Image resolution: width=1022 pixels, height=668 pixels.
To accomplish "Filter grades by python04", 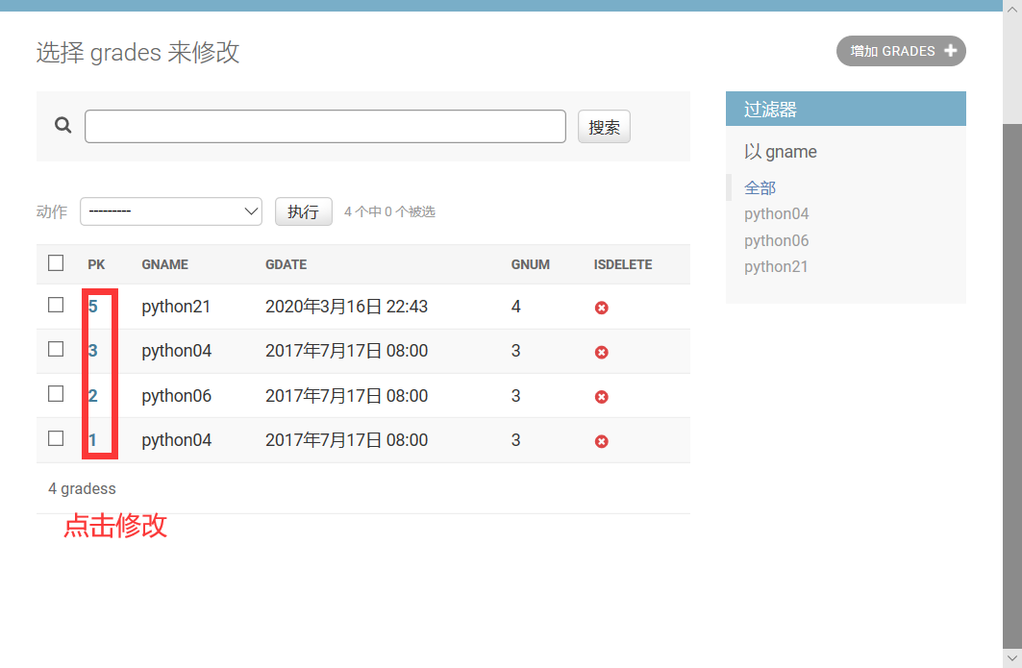I will 776,213.
